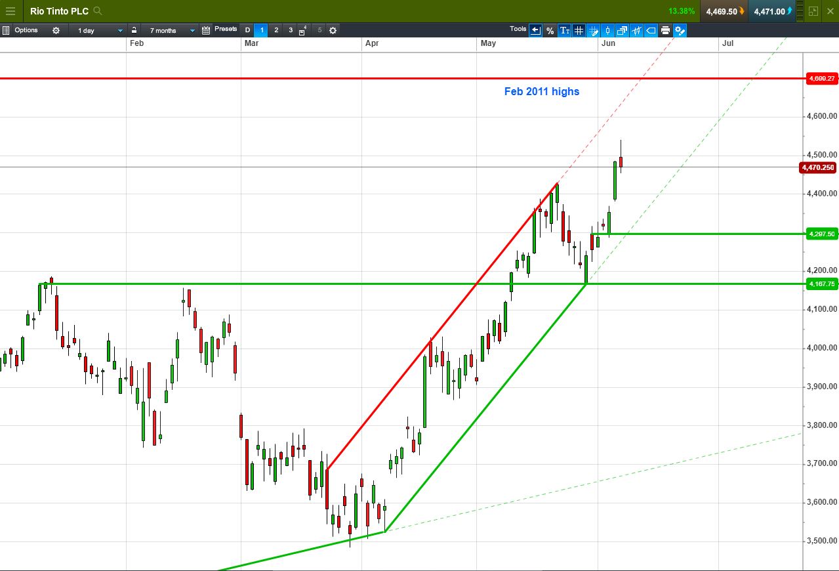The width and height of the screenshot is (839, 571).
Task: Select preset 5
Action: tap(319, 30)
